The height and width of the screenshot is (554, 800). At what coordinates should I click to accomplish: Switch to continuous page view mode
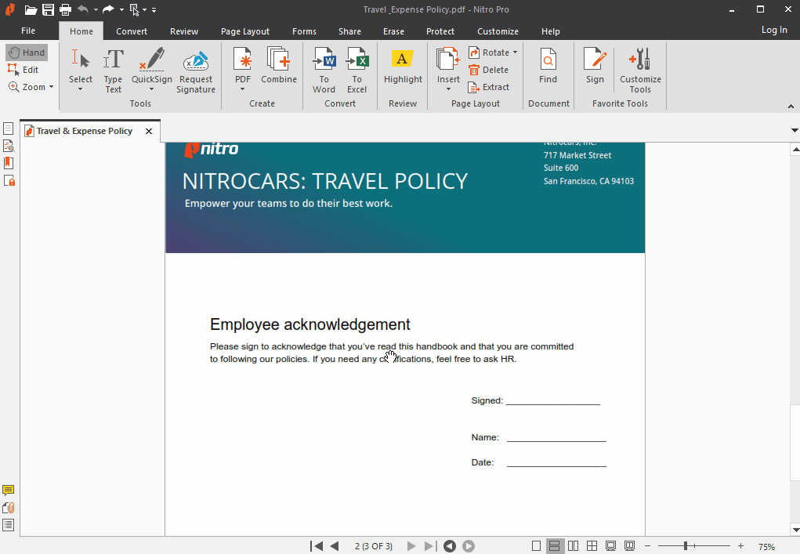(x=554, y=546)
